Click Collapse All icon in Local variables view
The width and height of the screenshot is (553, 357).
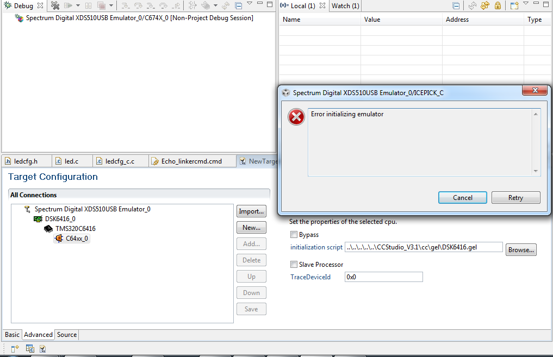point(456,5)
